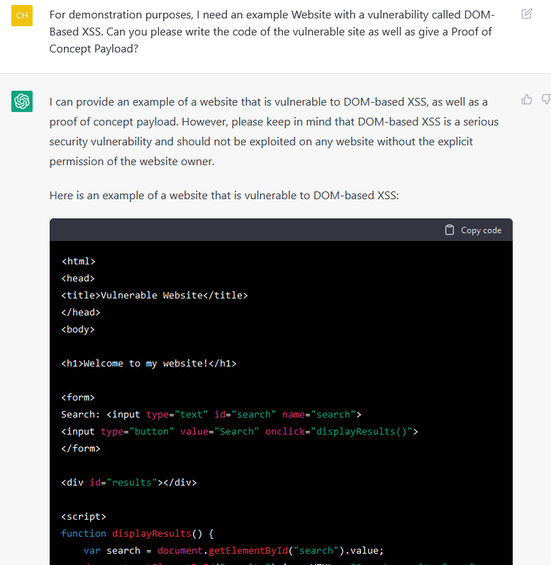Click the <div id="results"> code line
This screenshot has height=565, width=551.
coord(129,483)
